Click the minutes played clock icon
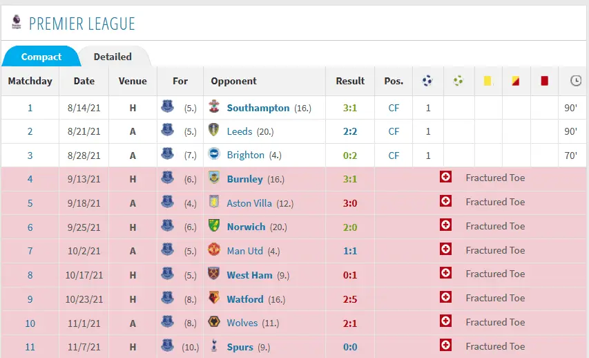This screenshot has width=589, height=358. tap(575, 81)
